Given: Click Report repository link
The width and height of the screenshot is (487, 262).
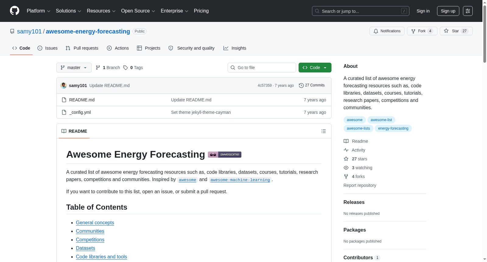Looking at the screenshot, I should 360,185.
